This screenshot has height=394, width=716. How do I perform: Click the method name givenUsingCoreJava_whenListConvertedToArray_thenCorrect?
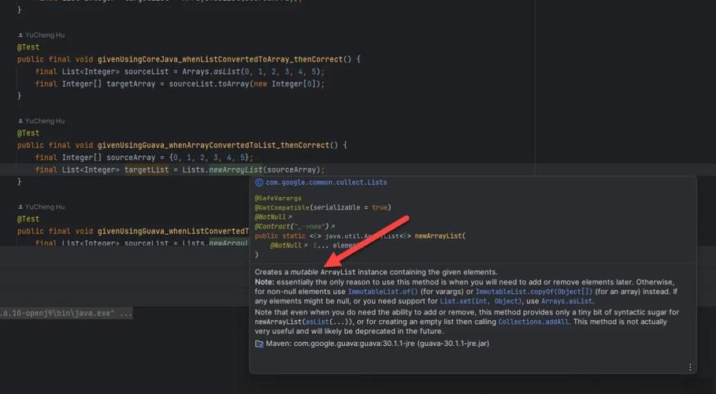pos(220,59)
